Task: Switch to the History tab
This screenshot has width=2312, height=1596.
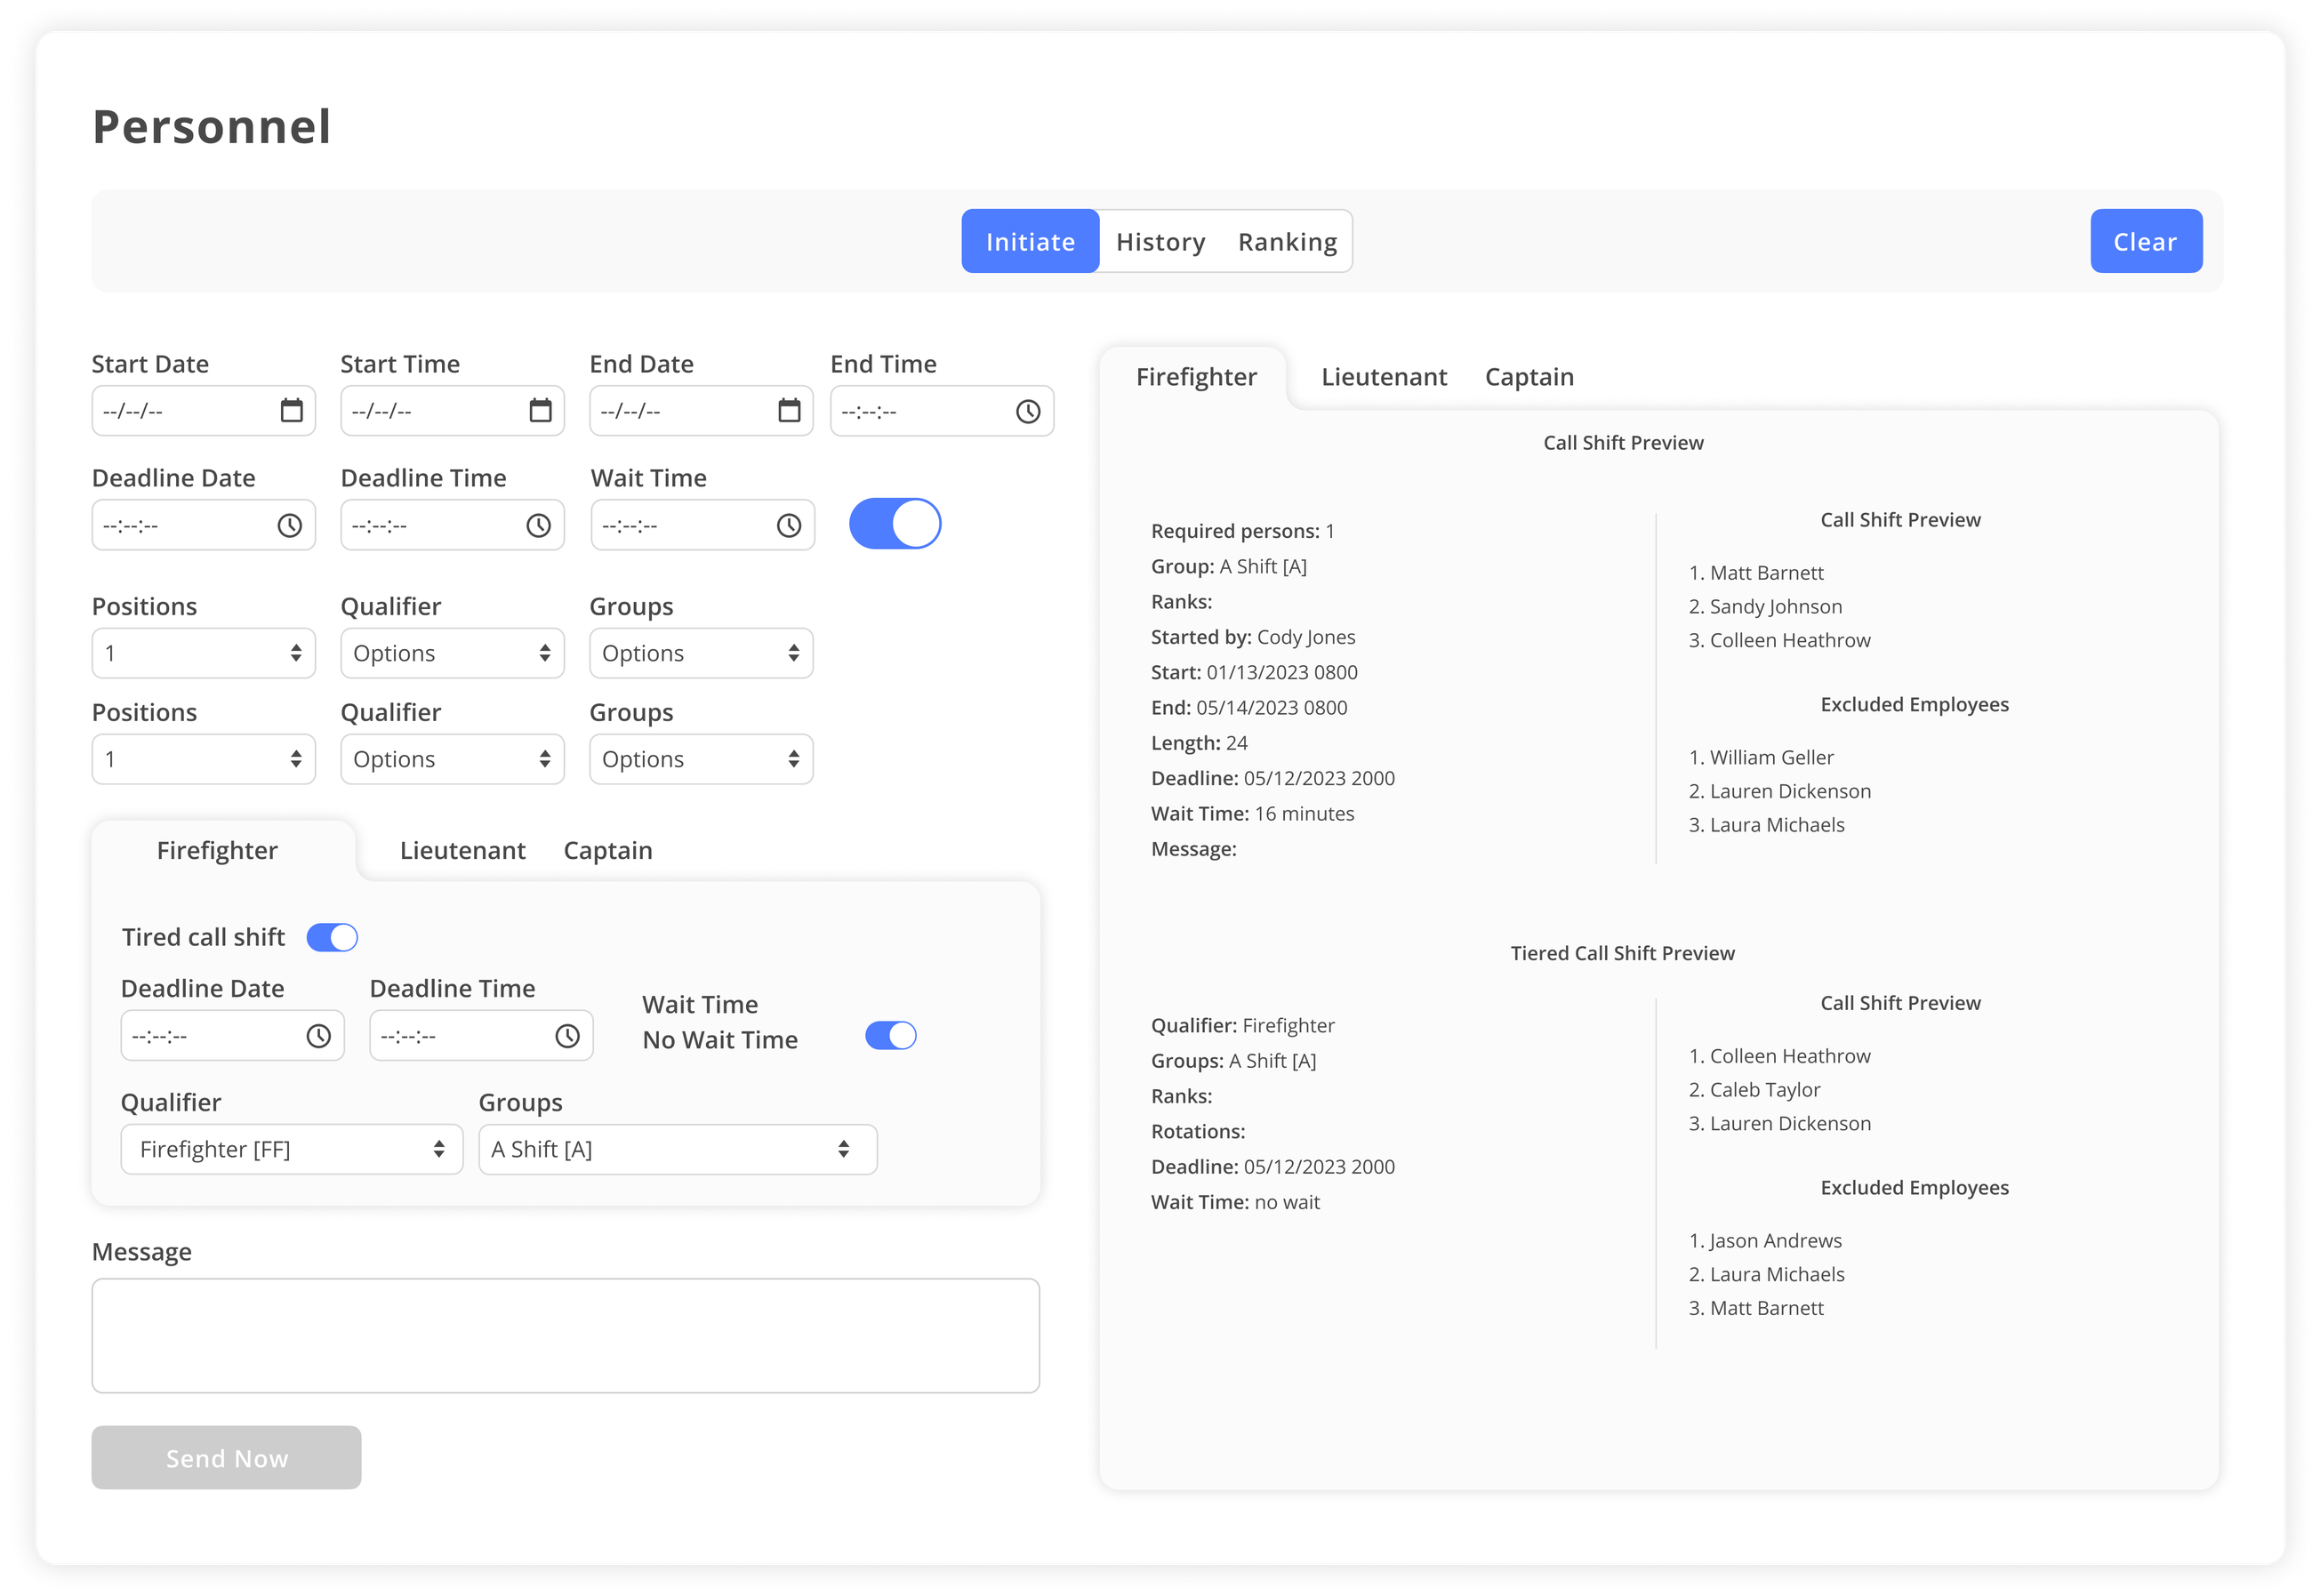Action: (1160, 241)
